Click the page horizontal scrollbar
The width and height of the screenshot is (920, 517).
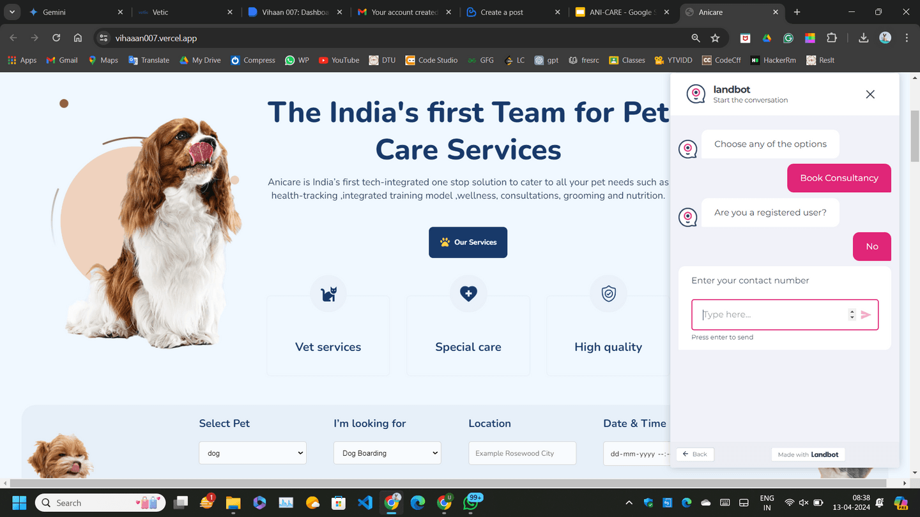[447, 483]
